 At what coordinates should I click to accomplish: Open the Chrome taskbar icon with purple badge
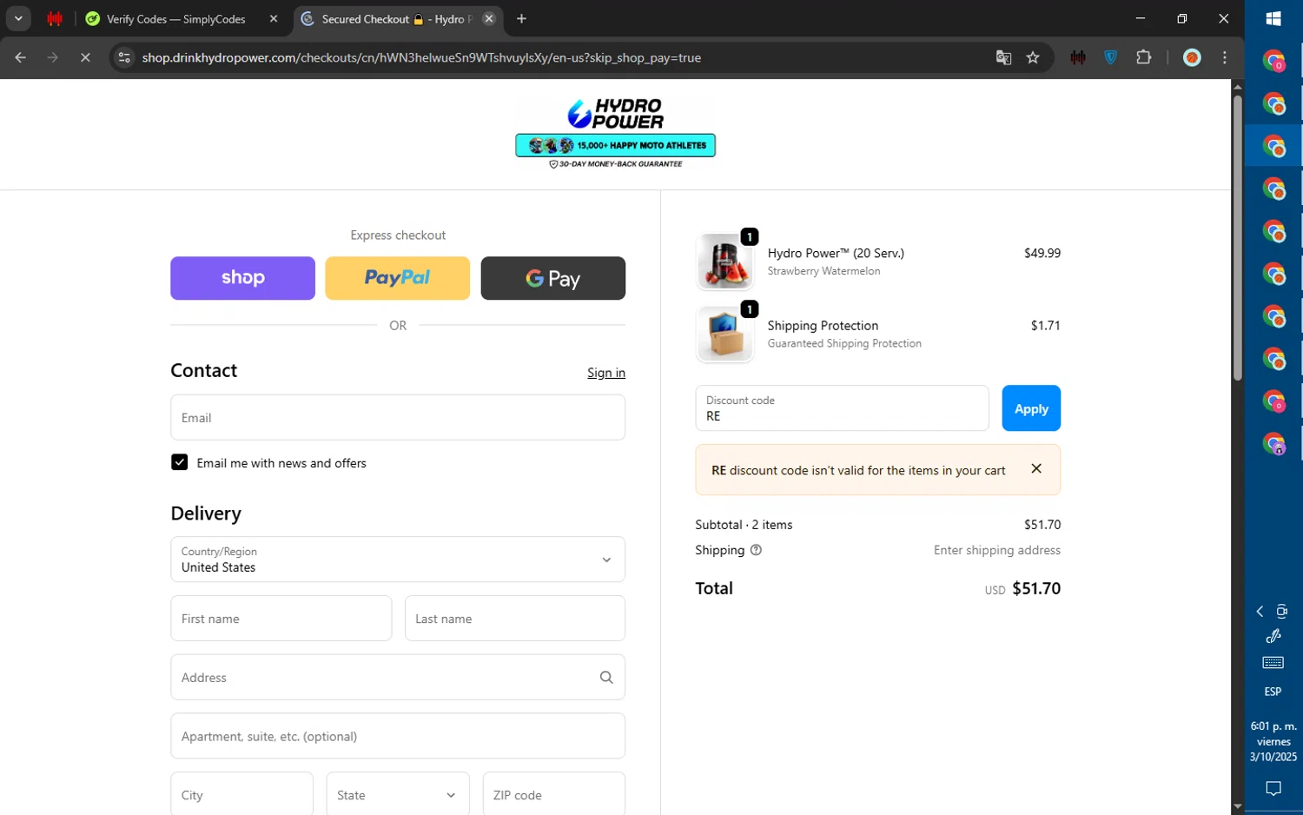coord(1273,443)
